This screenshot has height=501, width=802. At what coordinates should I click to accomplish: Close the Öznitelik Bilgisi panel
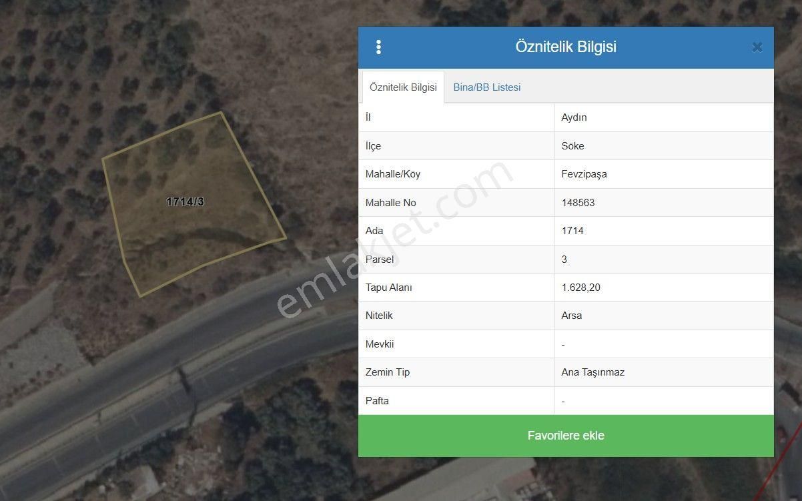coord(757,47)
